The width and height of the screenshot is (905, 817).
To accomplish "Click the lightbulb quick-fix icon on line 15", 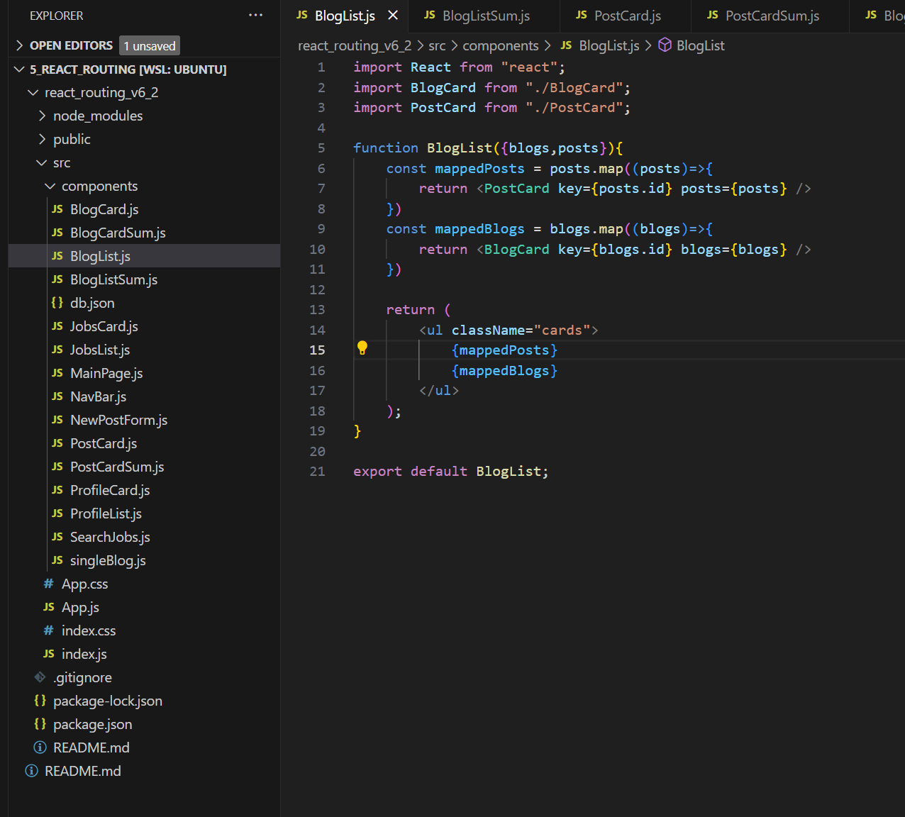I will click(362, 348).
